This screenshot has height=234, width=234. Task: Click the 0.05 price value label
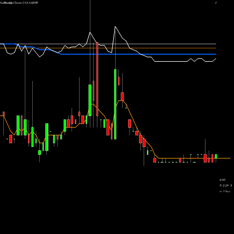tap(222, 180)
